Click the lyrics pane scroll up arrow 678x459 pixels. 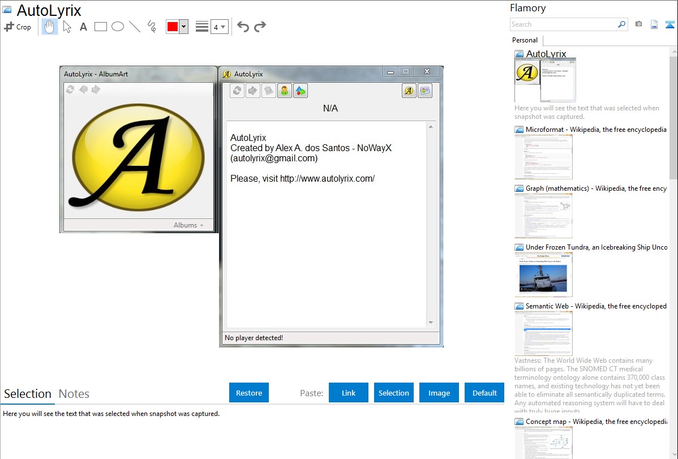point(431,127)
